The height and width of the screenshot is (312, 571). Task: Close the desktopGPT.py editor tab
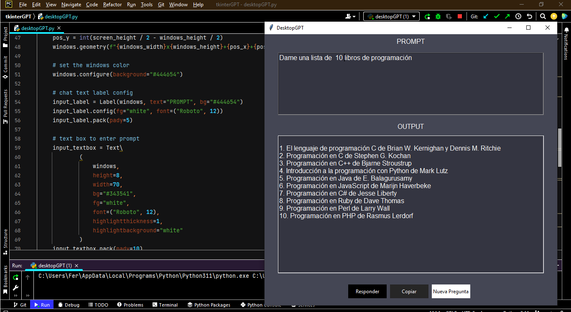[x=59, y=28]
